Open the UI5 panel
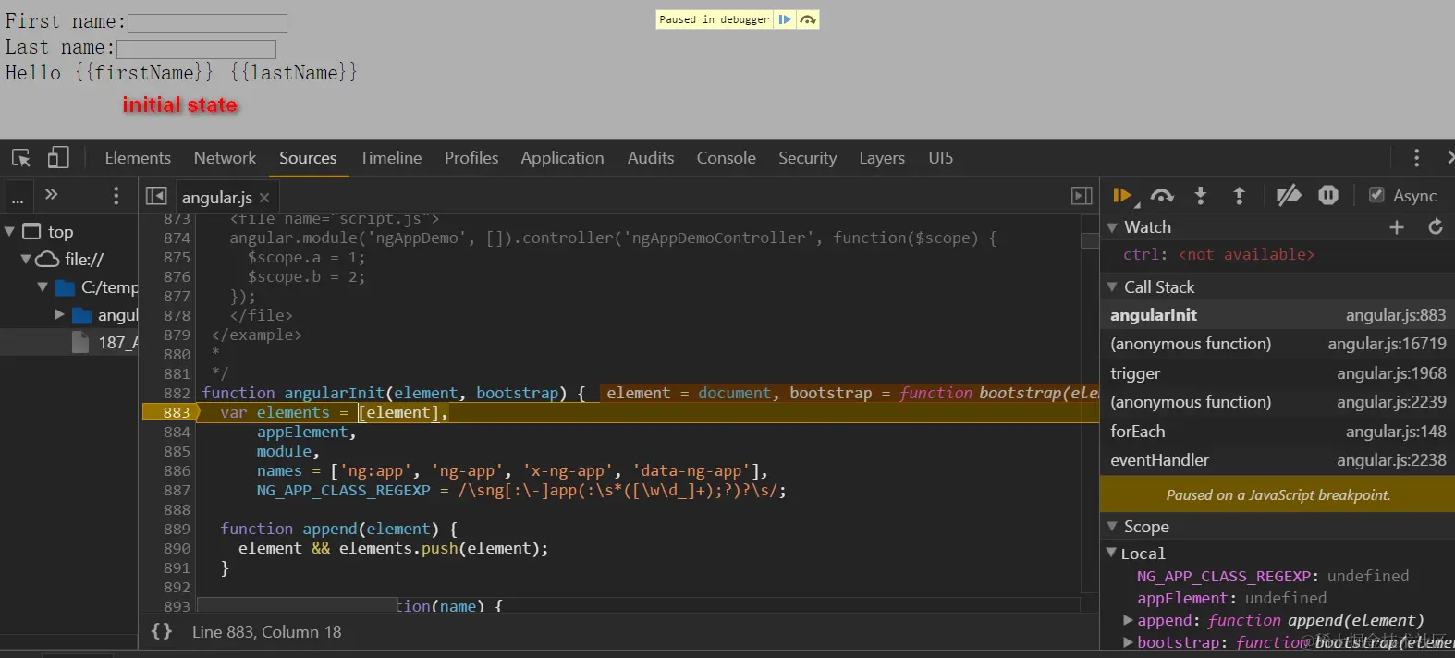The height and width of the screenshot is (658, 1455). pyautogui.click(x=941, y=158)
